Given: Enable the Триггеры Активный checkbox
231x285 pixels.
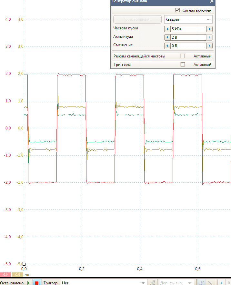Looking at the screenshot, I should pos(183,65).
